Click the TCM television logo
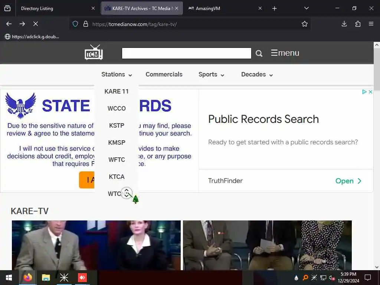This screenshot has height=285, width=380. pyautogui.click(x=94, y=52)
